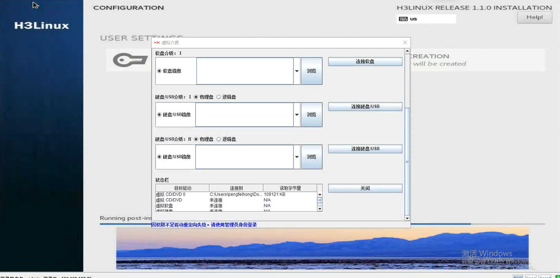The height and width of the screenshot is (278, 560).
Task: Click the 关闭 button
Action: click(365, 188)
